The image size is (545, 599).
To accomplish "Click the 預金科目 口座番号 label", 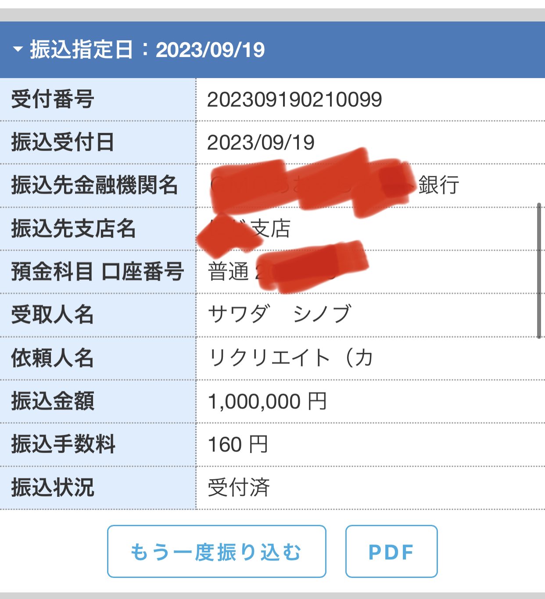I will tap(97, 271).
